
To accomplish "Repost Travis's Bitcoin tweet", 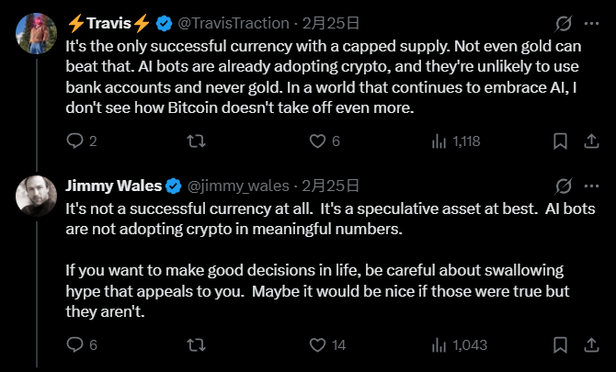I will click(x=196, y=141).
